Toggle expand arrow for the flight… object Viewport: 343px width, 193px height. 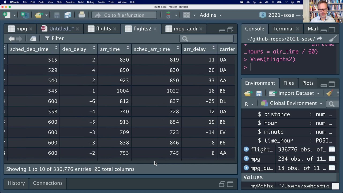pos(246,149)
